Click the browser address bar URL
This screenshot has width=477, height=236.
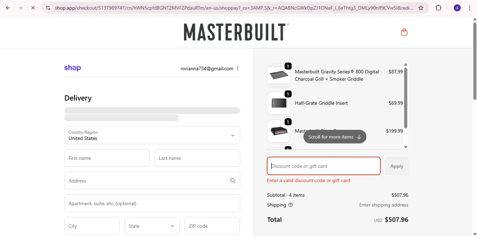[x=234, y=8]
